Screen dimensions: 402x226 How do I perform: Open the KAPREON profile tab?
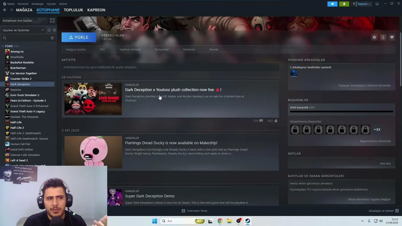(96, 10)
